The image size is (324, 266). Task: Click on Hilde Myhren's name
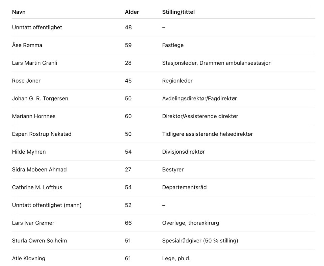29,152
